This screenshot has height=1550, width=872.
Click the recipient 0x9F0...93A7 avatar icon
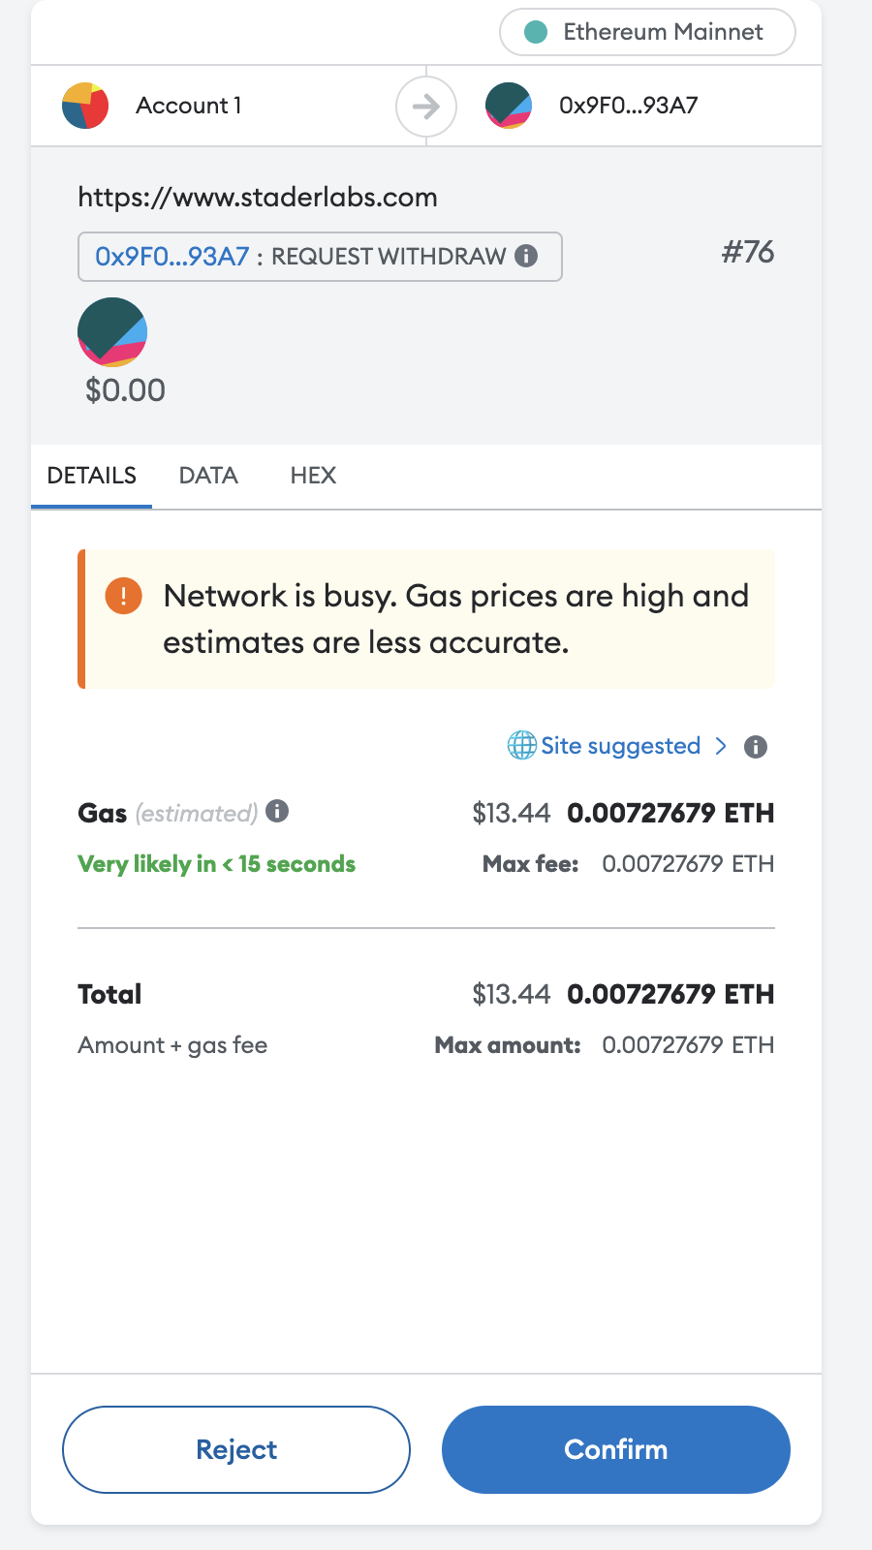point(509,106)
